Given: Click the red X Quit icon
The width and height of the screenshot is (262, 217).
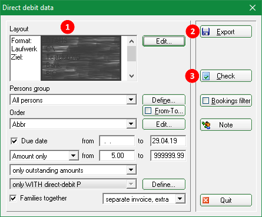Looking at the screenshot, I should [x=205, y=200].
